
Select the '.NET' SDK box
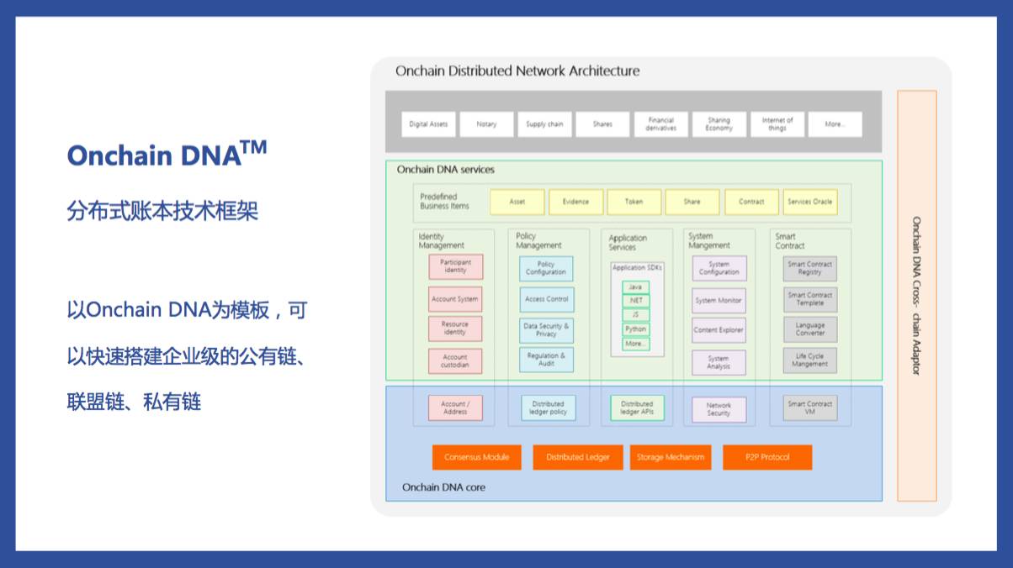click(x=636, y=301)
